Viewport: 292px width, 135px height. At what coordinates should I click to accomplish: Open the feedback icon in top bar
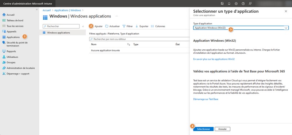(250, 4)
